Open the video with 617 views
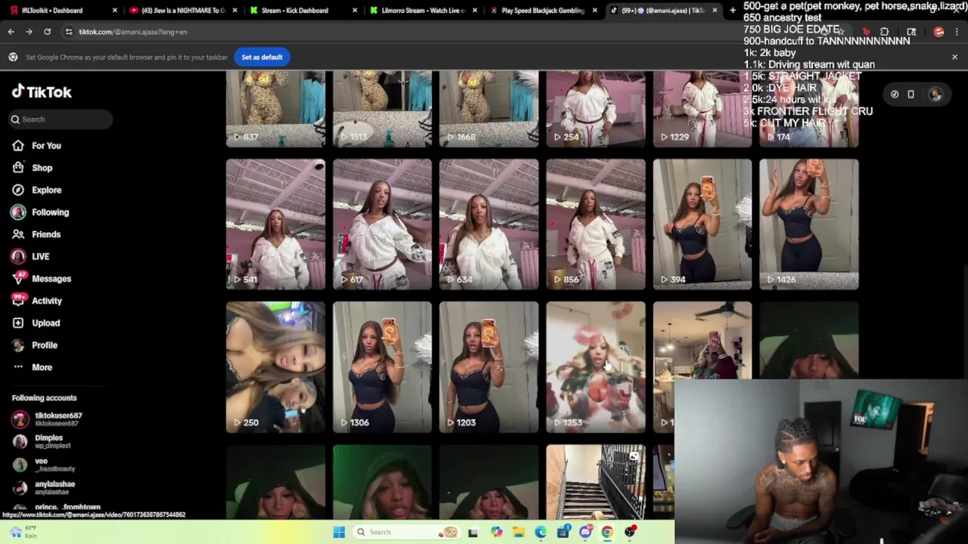The image size is (968, 544). [382, 224]
